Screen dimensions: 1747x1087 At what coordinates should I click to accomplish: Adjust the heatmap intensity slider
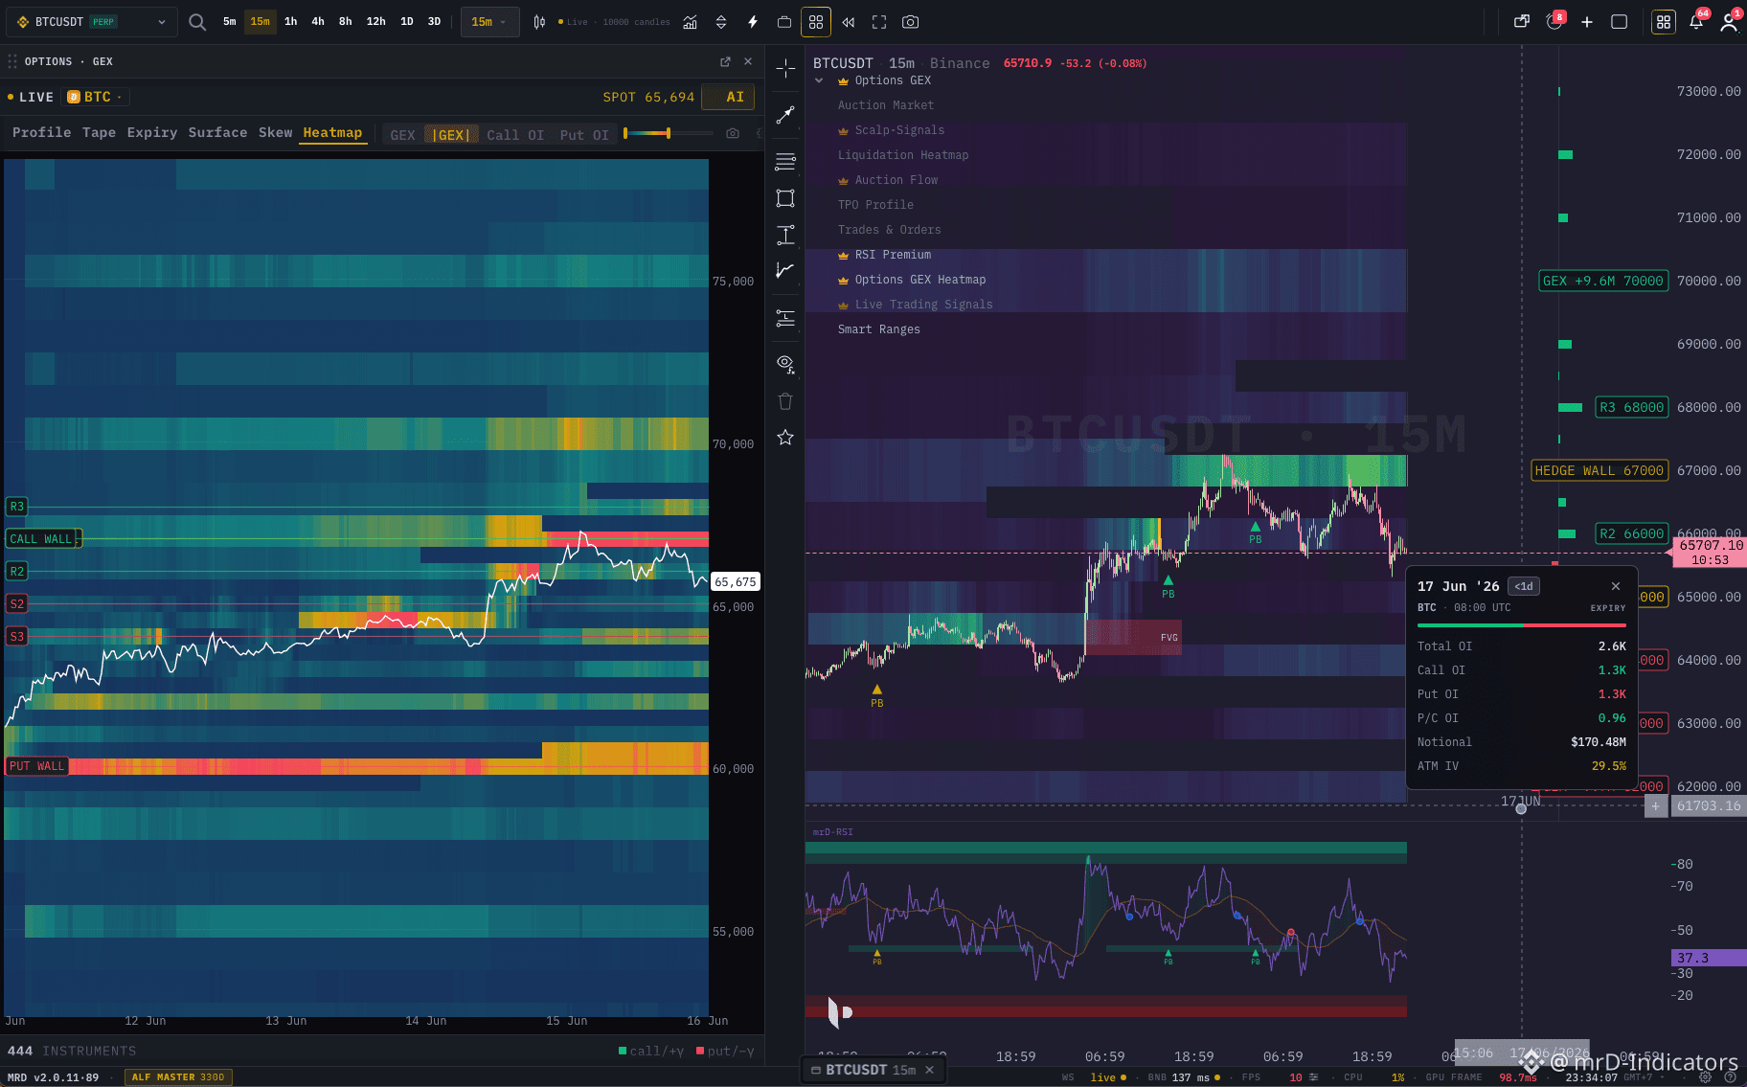coord(669,134)
